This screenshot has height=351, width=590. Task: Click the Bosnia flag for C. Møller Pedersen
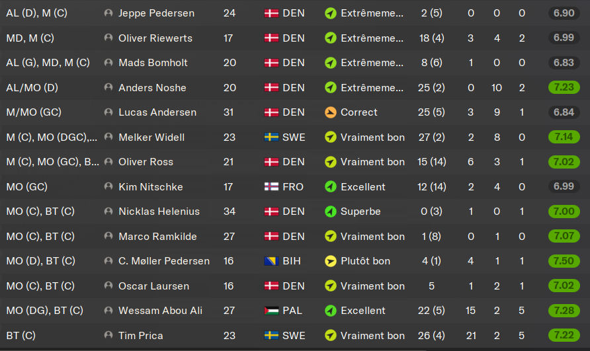click(x=271, y=261)
